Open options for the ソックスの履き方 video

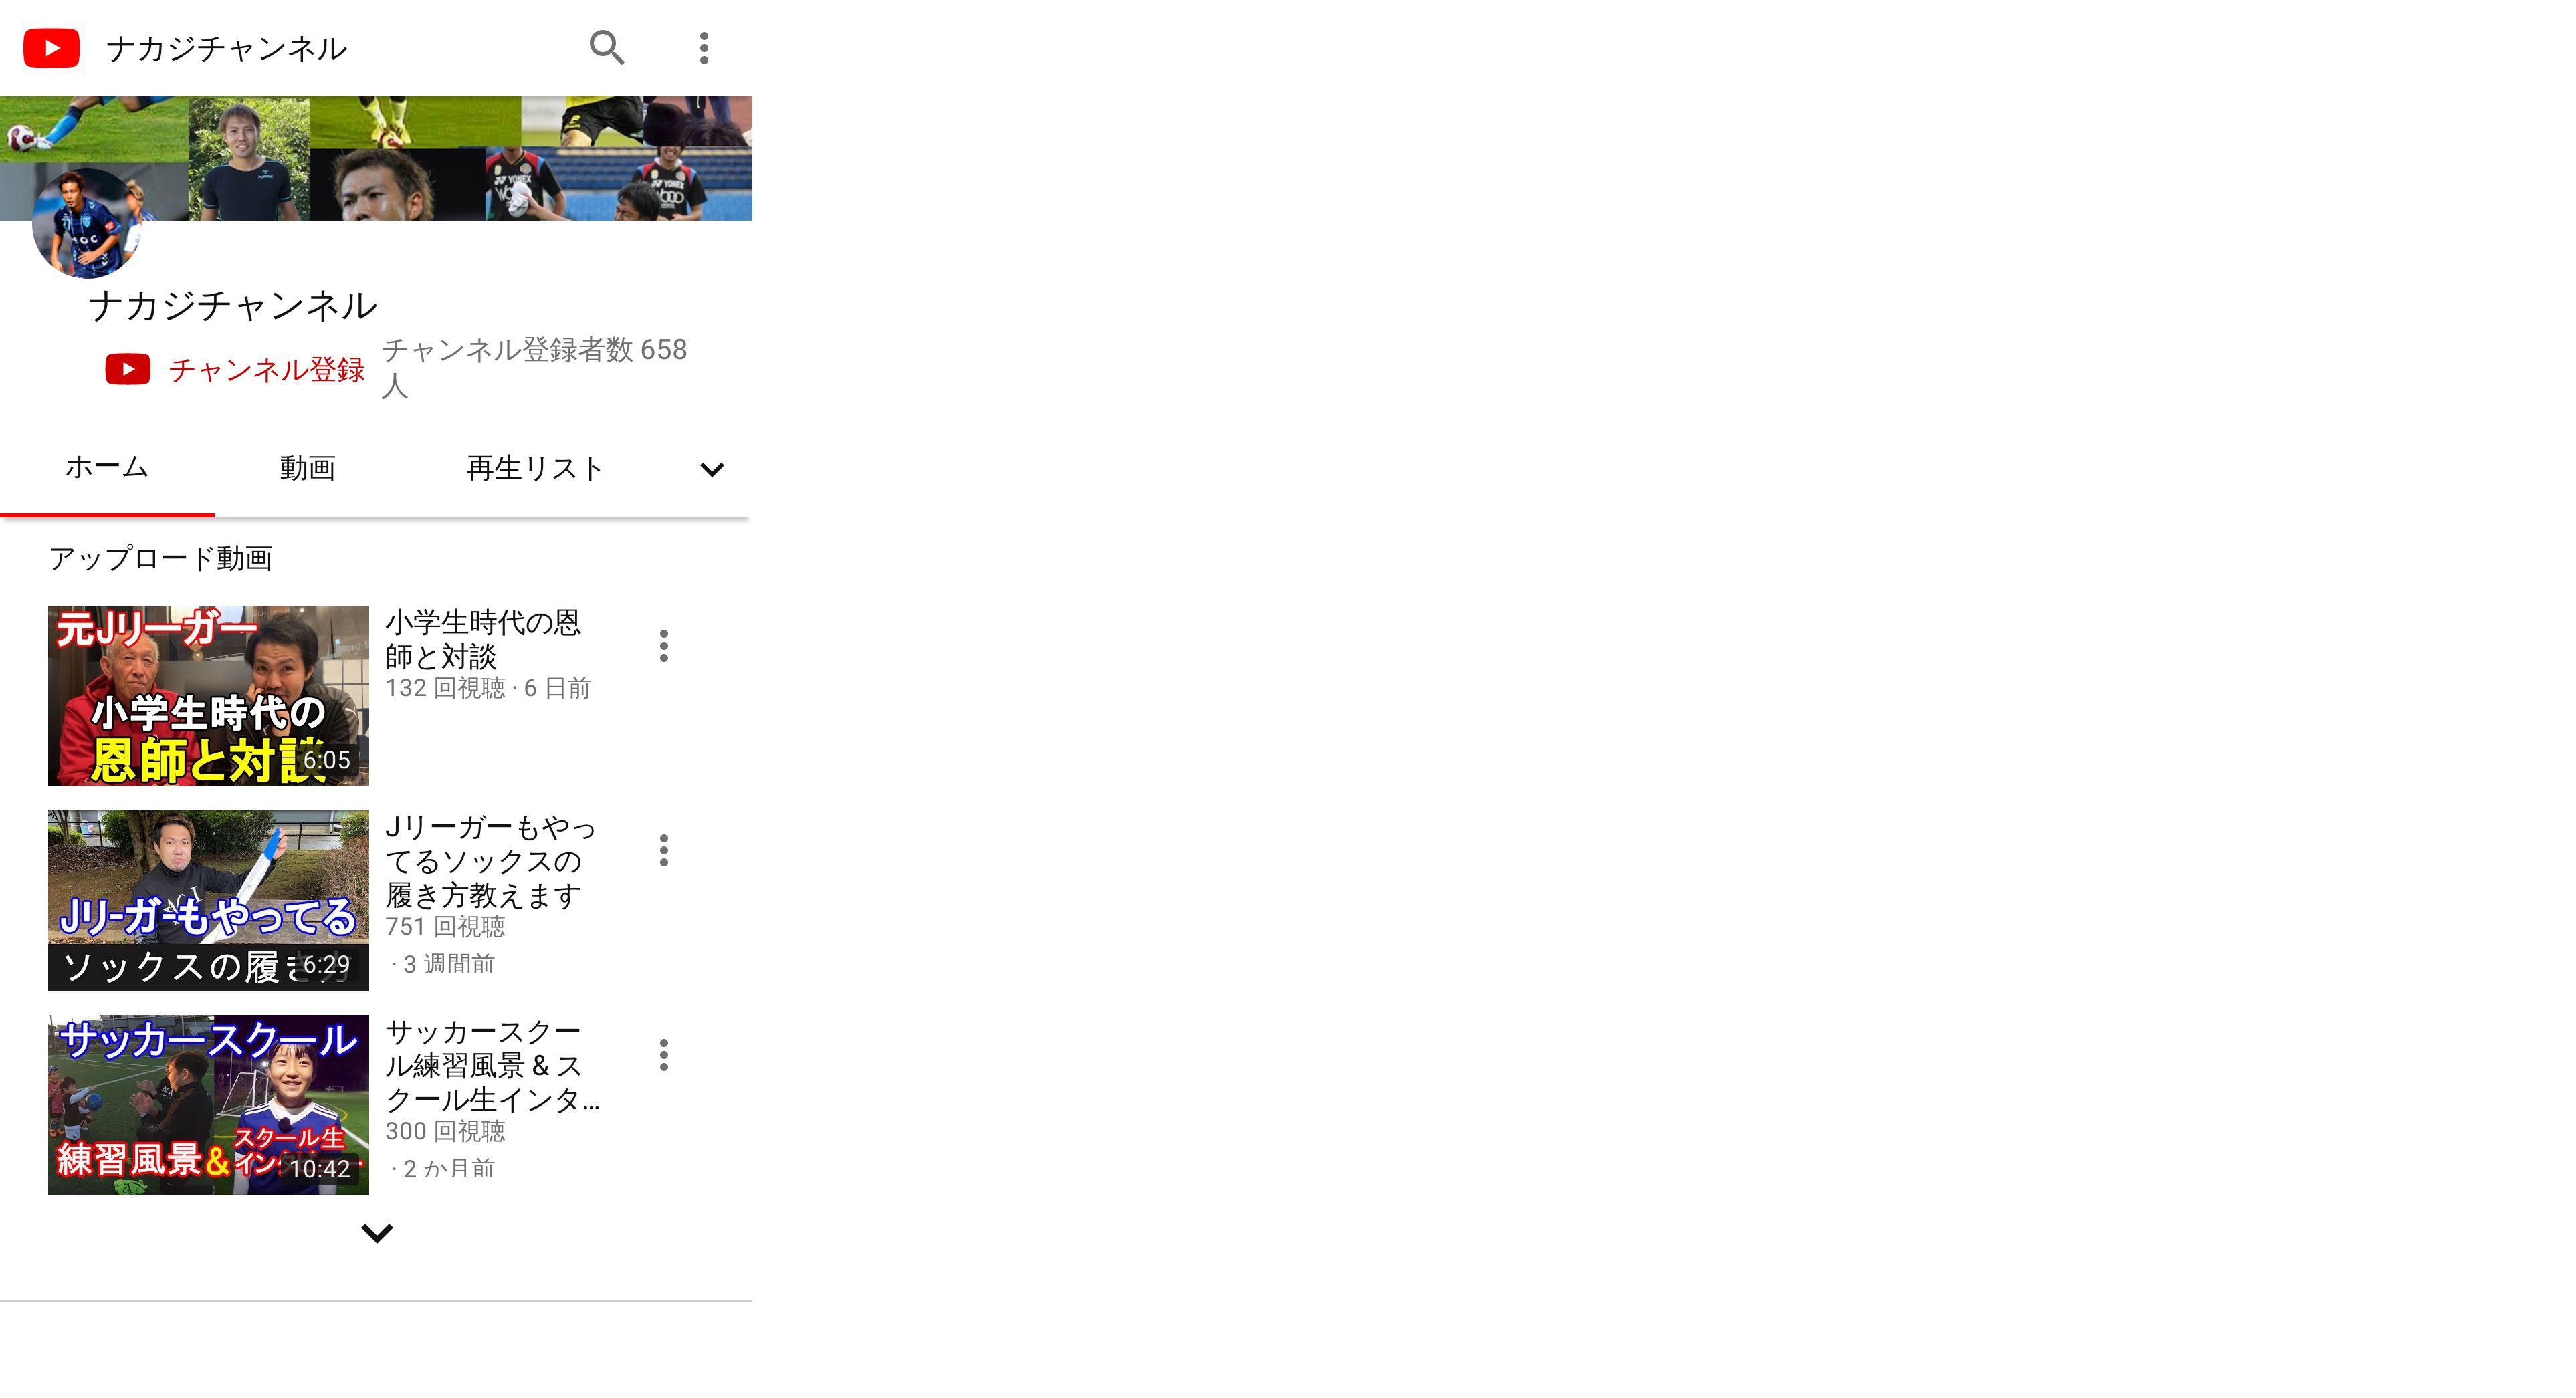[x=664, y=850]
